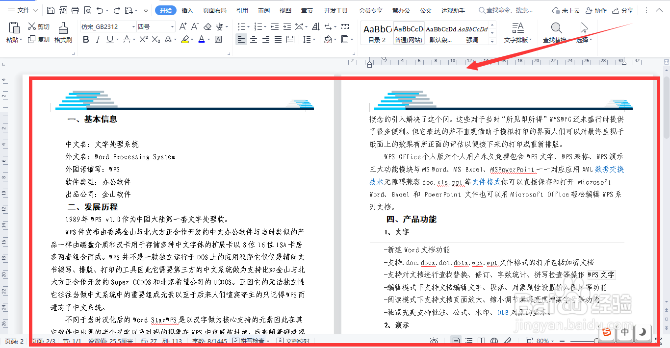This screenshot has height=348, width=670.
Task: Click the Select (选择) cursor icon
Action: coord(584,28)
